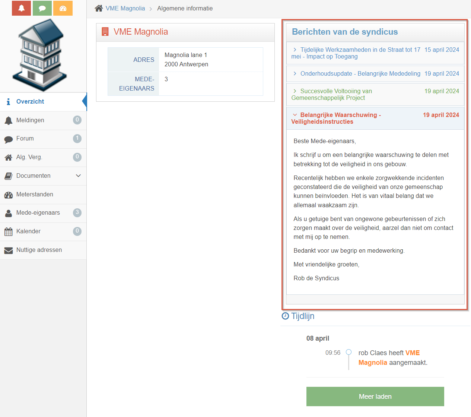Click the Nuttige adressen envelope icon
The image size is (471, 417).
click(x=9, y=250)
